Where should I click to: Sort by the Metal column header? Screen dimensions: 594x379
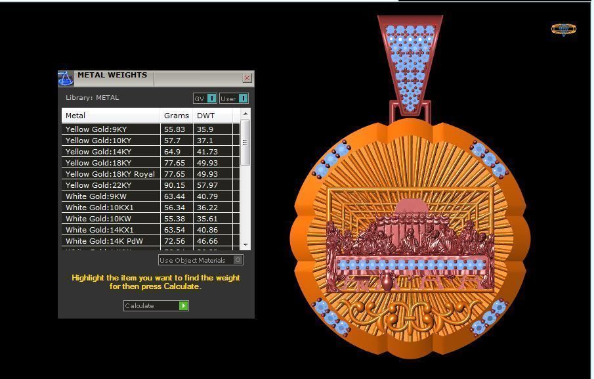pos(111,116)
